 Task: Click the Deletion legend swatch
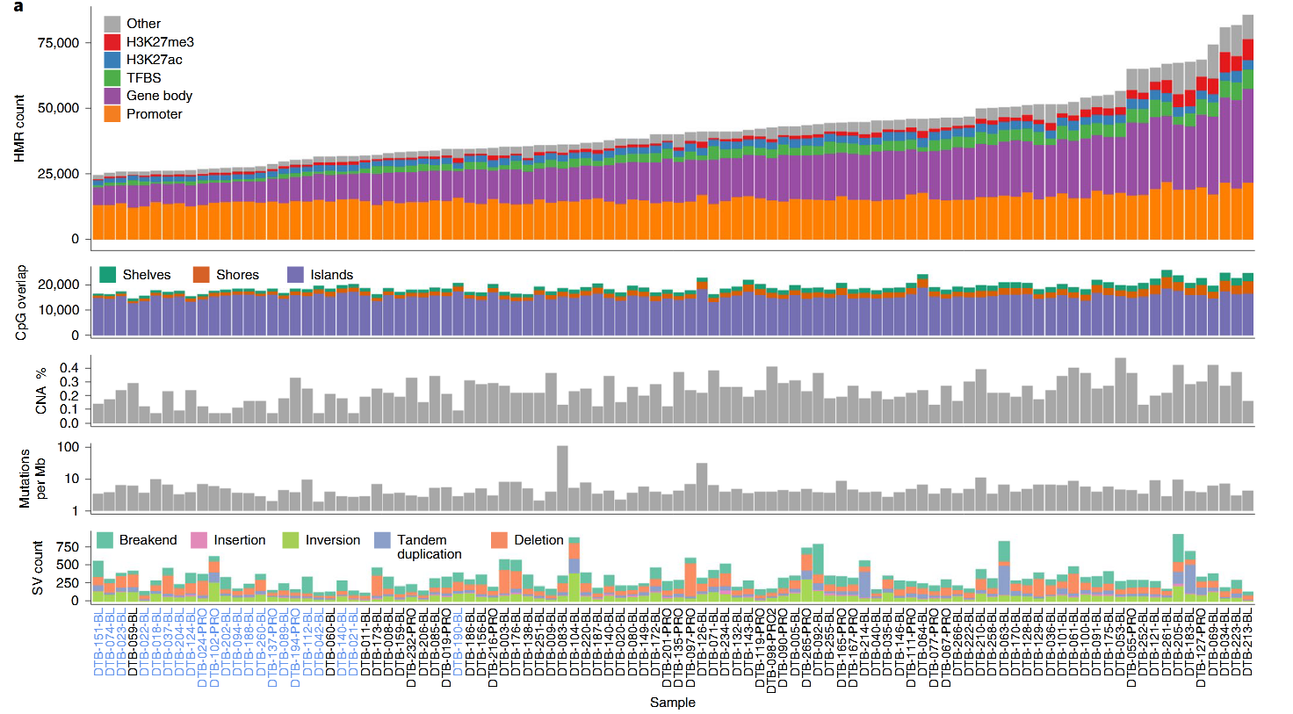499,540
